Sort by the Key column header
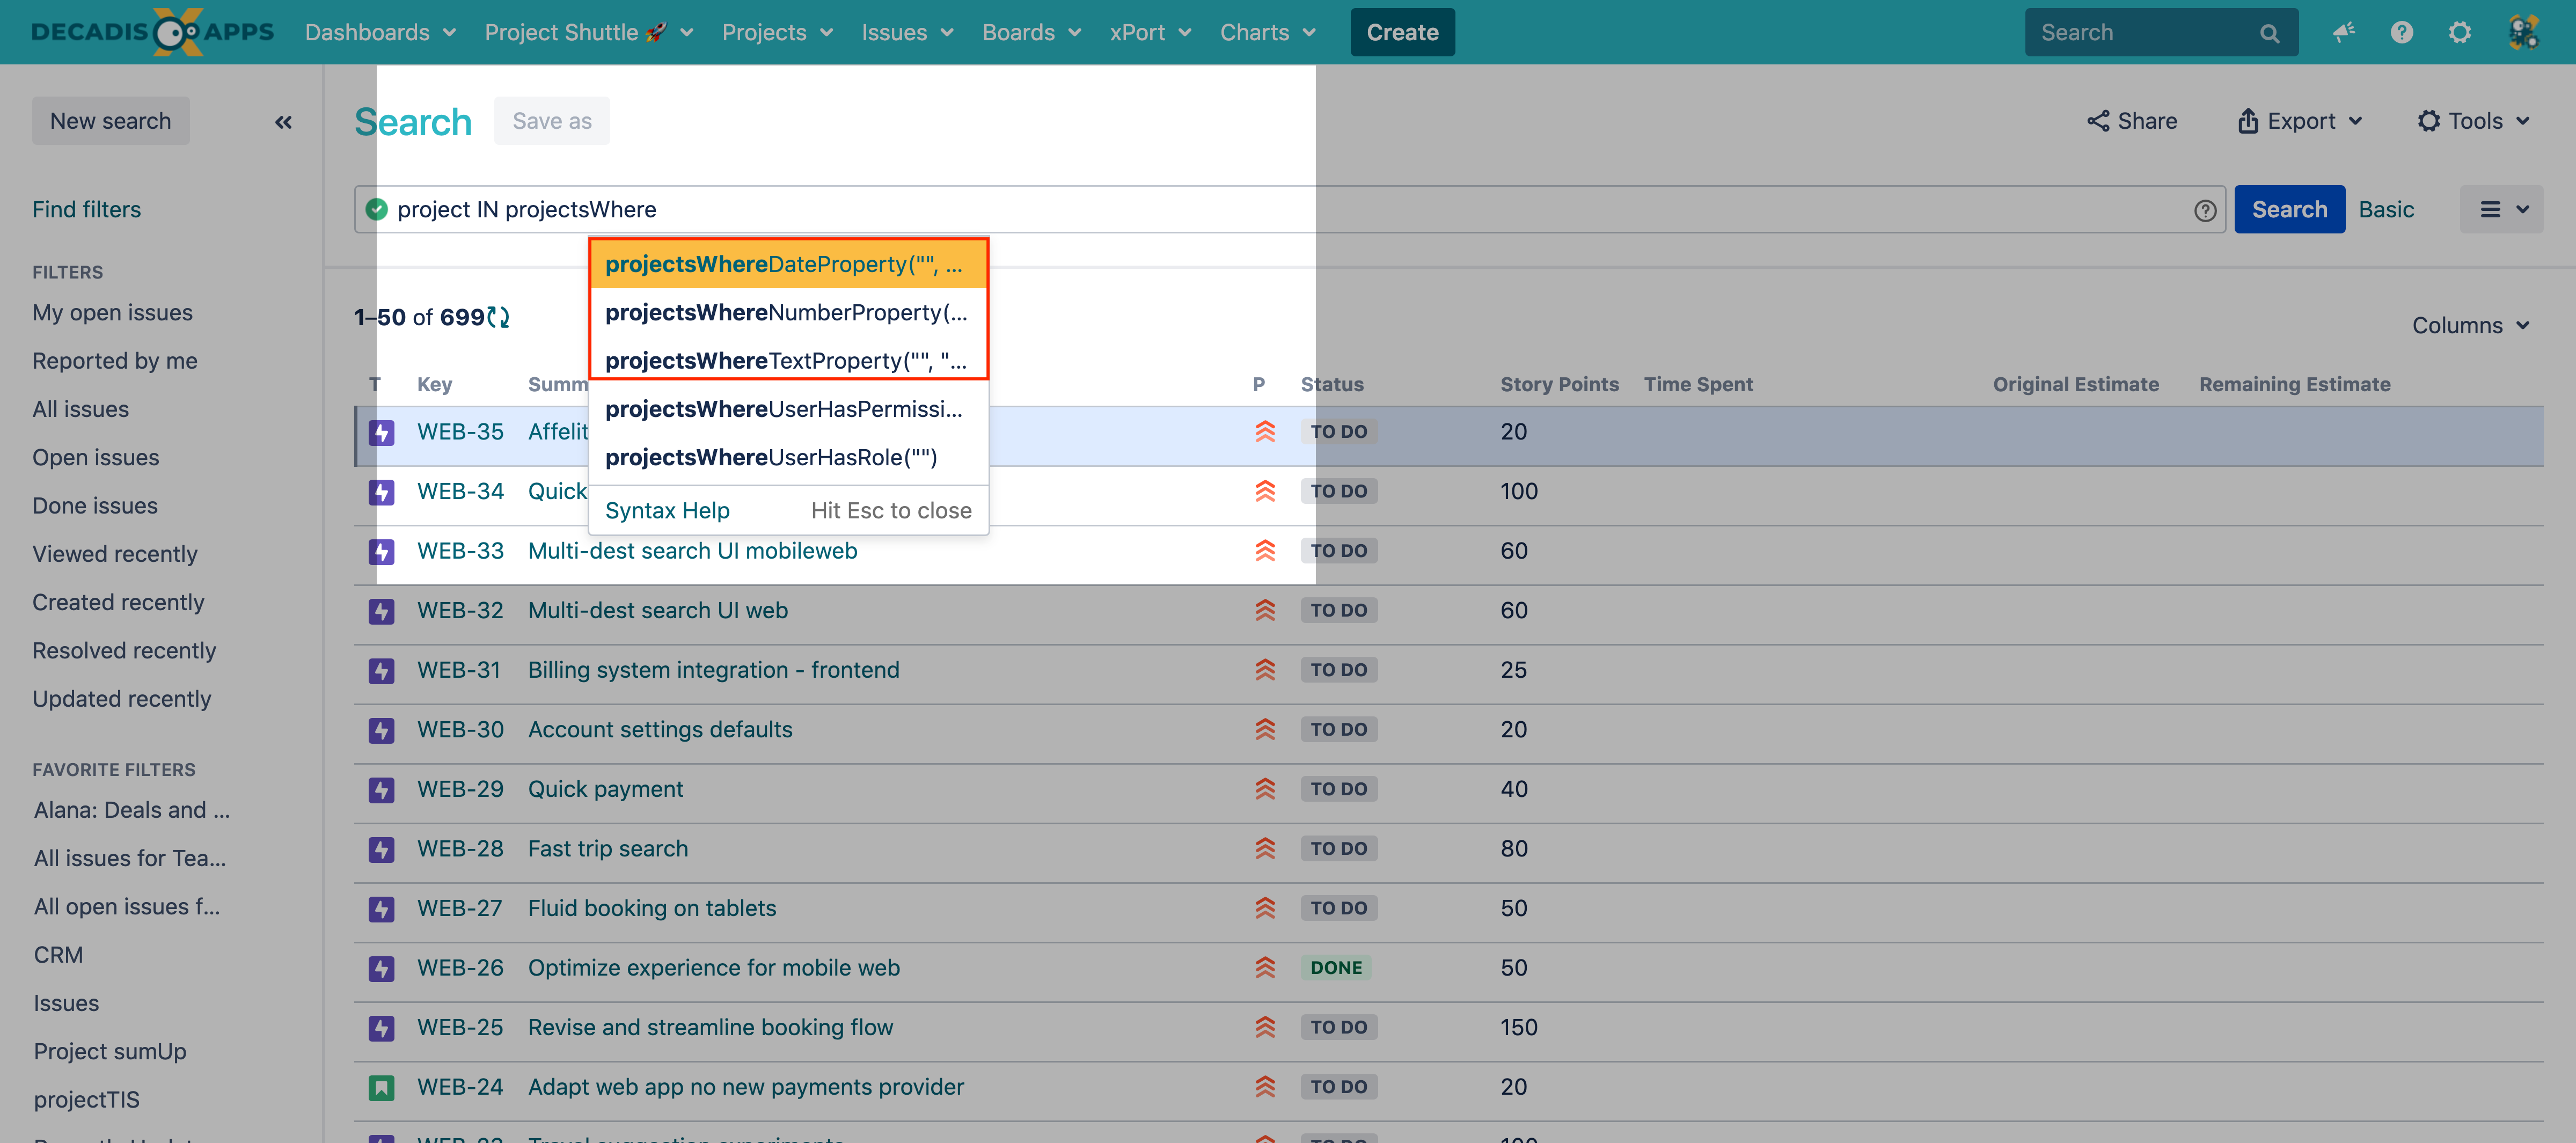The width and height of the screenshot is (2576, 1143). point(434,385)
